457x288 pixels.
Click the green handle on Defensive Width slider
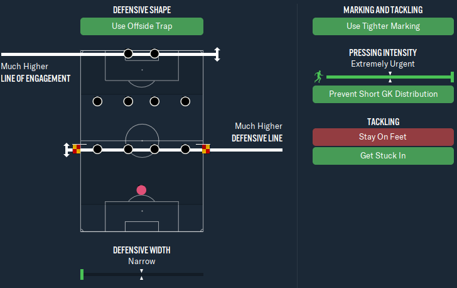(x=82, y=275)
